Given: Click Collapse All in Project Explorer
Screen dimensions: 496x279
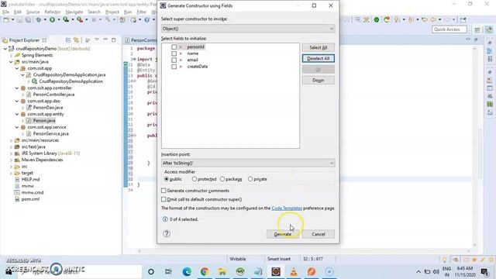Looking at the screenshot, I should pyautogui.click(x=68, y=40).
